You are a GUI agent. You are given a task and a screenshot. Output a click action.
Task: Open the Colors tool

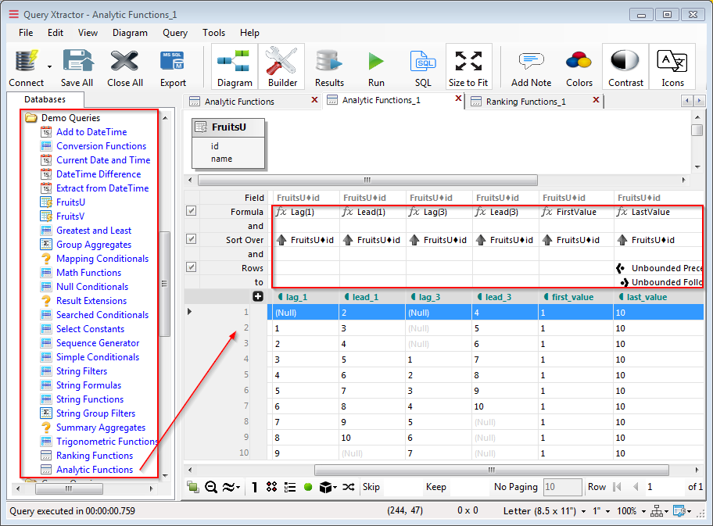tap(579, 66)
